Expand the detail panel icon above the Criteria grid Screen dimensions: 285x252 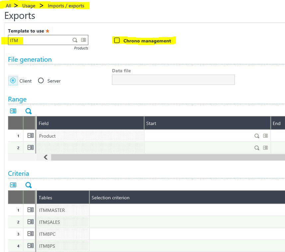click(x=13, y=185)
